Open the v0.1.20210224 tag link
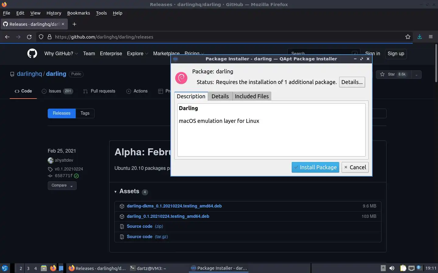This screenshot has height=273, width=438. pyautogui.click(x=69, y=169)
